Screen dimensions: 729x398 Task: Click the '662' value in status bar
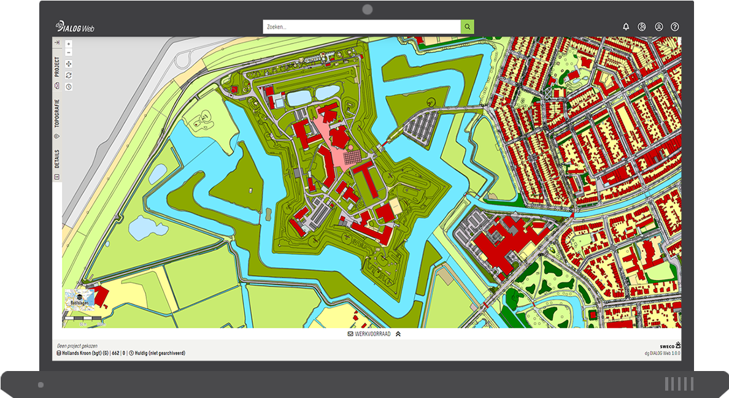(x=116, y=353)
